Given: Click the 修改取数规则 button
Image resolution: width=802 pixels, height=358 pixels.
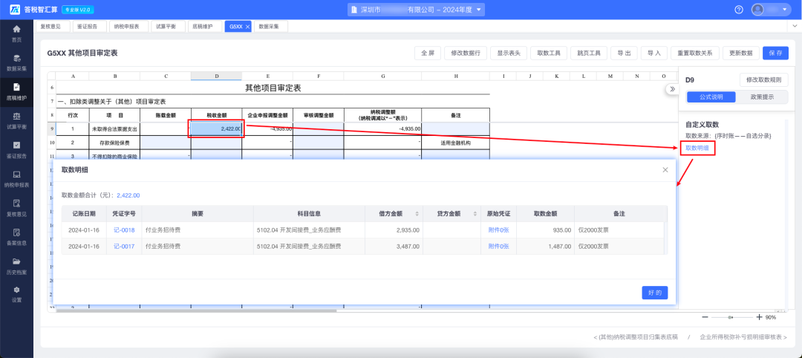Looking at the screenshot, I should point(763,79).
